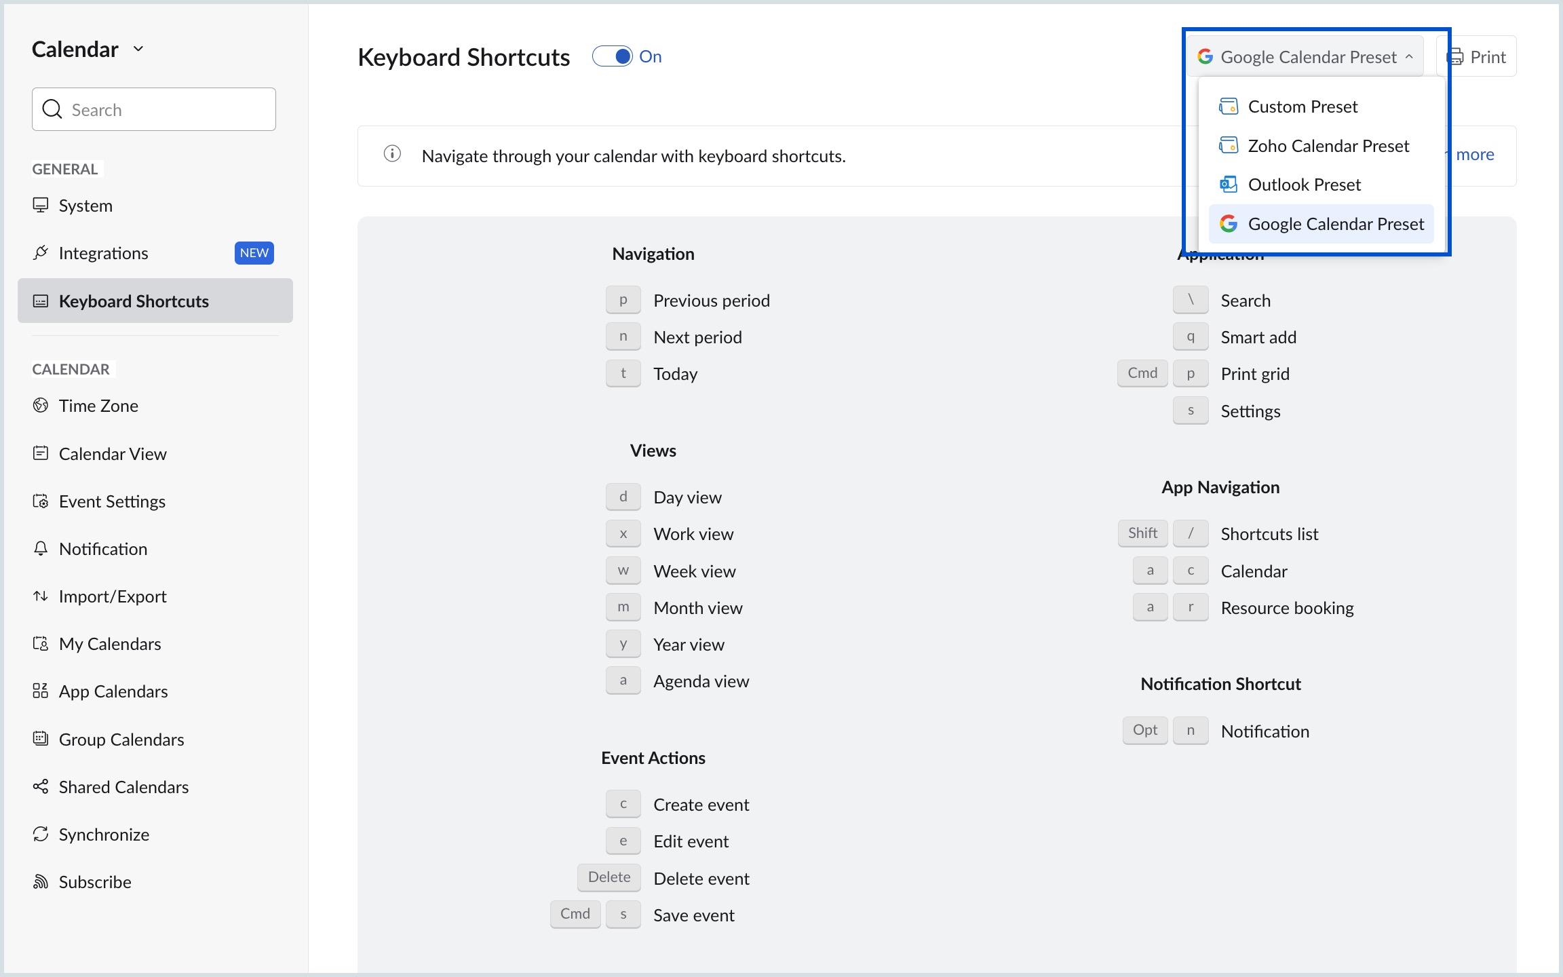Viewport: 1563px width, 977px height.
Task: Choose Zoho Calendar Preset option
Action: tap(1328, 145)
